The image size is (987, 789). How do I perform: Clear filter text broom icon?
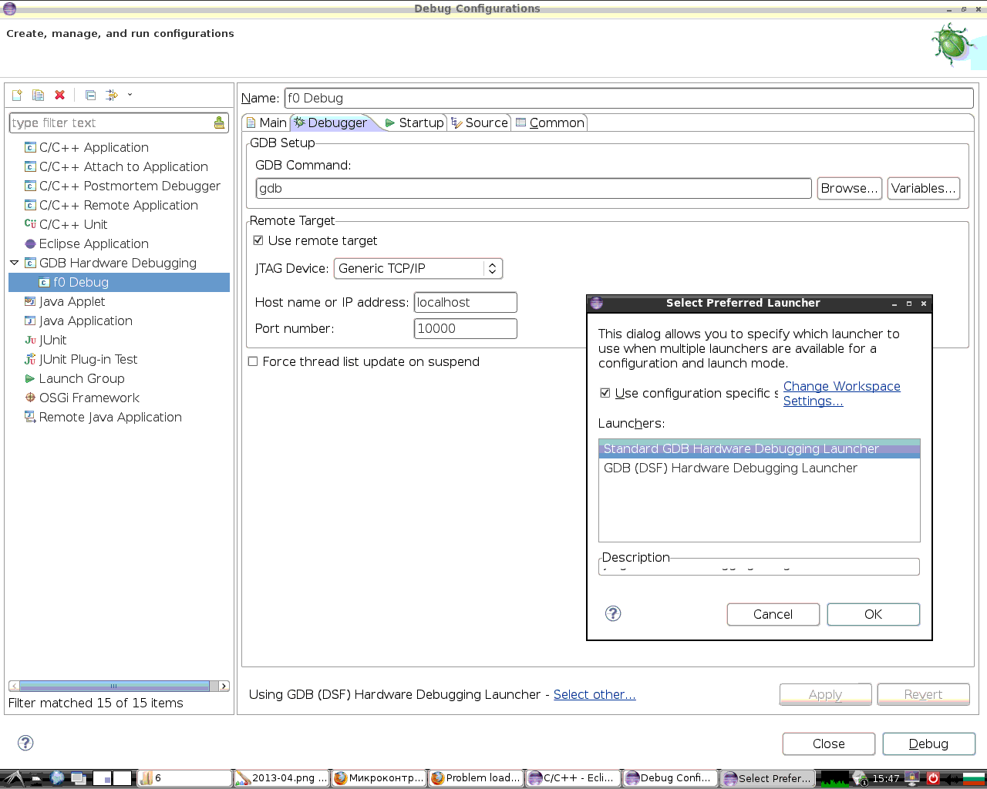219,123
